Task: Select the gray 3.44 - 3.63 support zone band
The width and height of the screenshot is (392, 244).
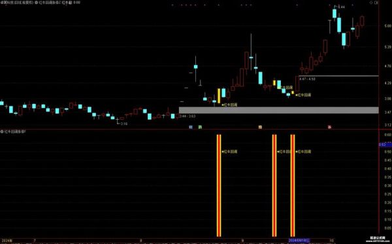Action: pyautogui.click(x=279, y=110)
